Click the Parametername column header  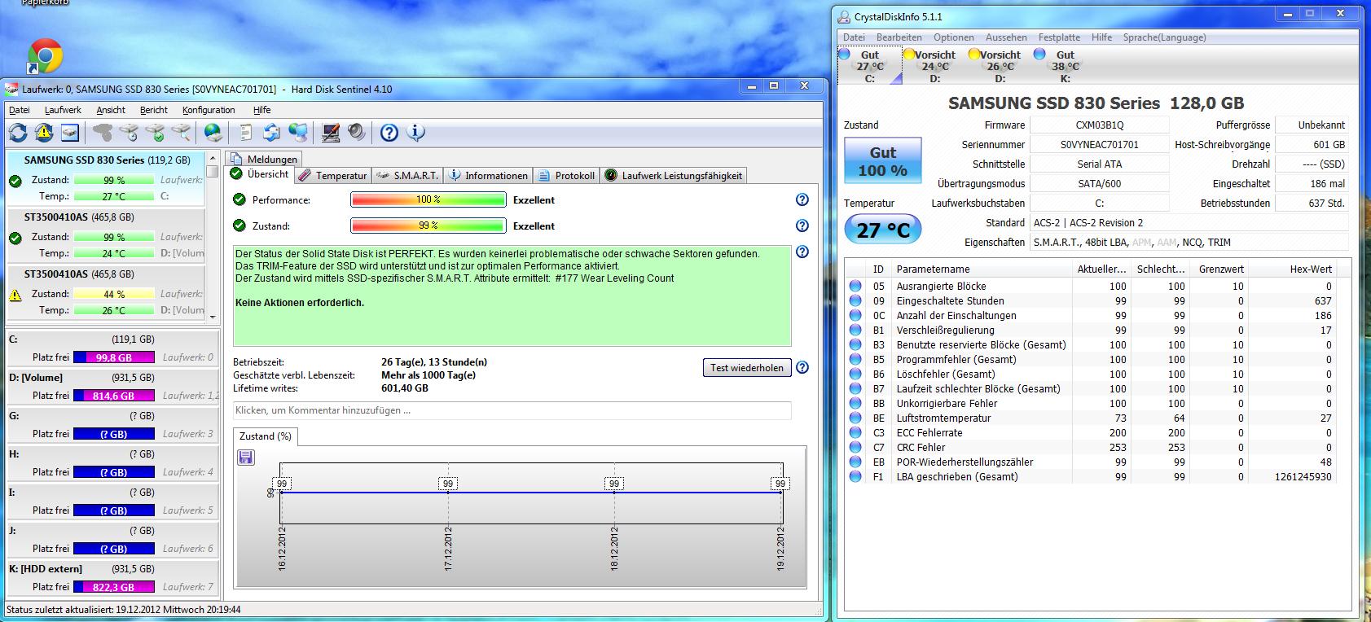tap(982, 269)
